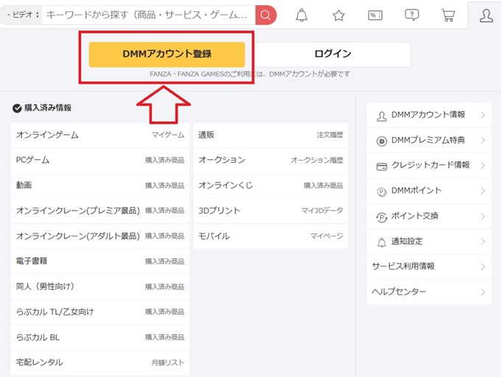
Task: Open help question bubble icon
Action: tap(412, 15)
